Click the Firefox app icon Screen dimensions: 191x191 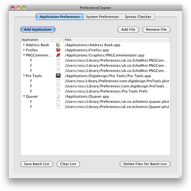[x=58, y=50]
